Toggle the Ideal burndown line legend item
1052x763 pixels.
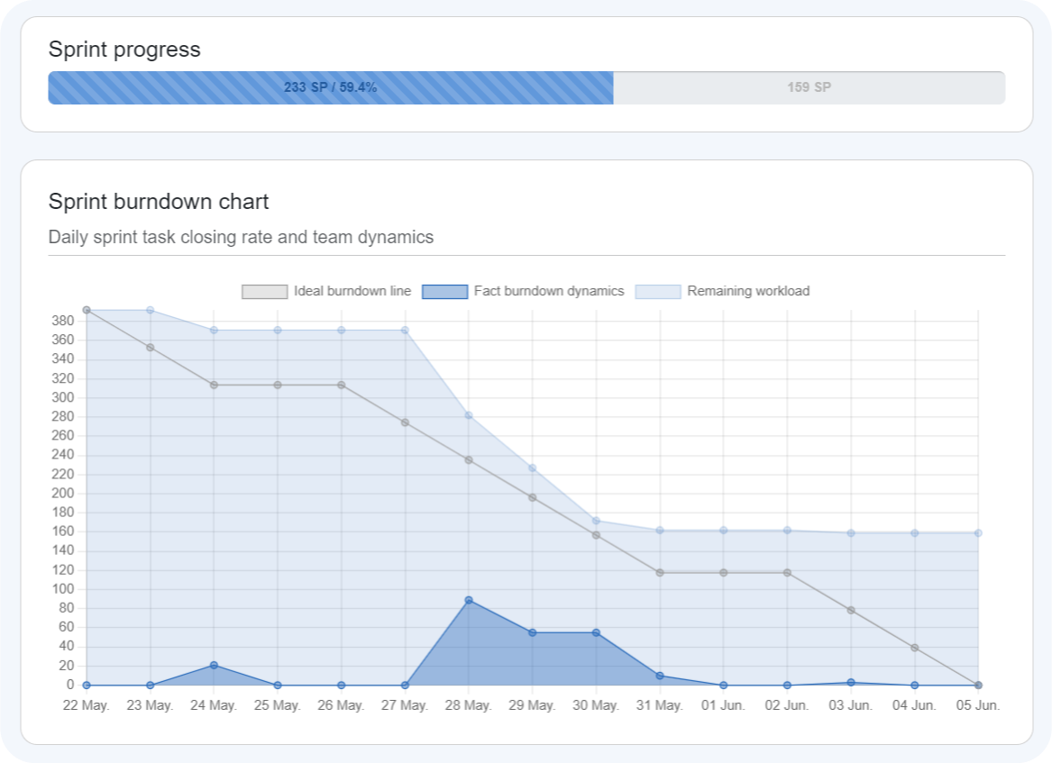326,291
